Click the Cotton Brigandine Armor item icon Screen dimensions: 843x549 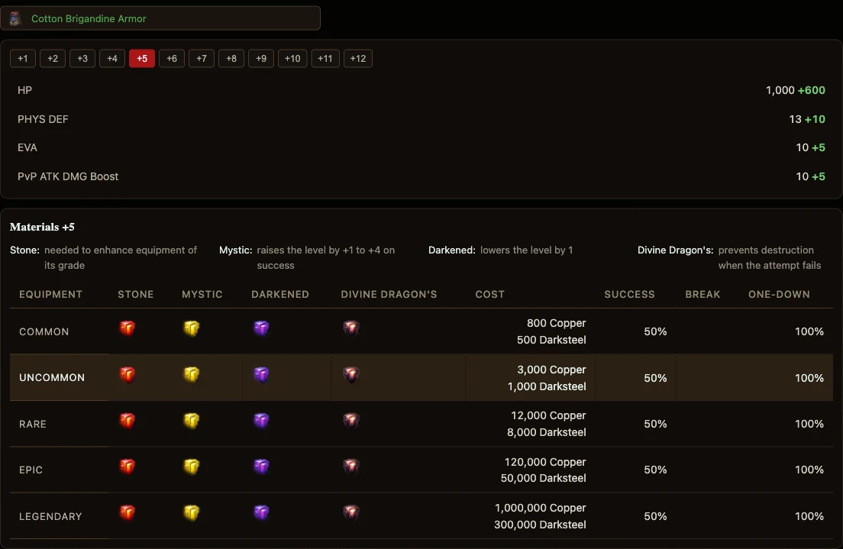15,18
